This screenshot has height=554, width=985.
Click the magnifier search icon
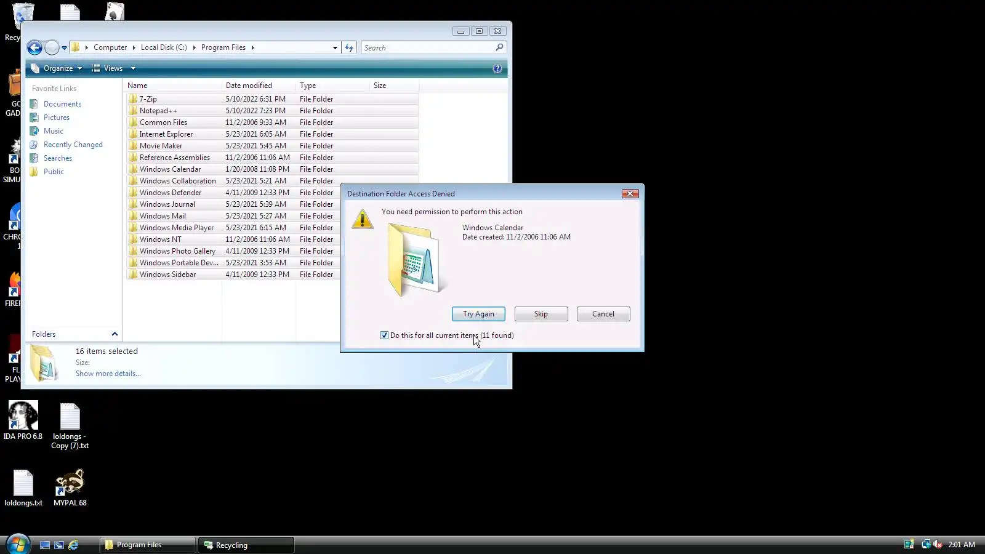(x=499, y=47)
